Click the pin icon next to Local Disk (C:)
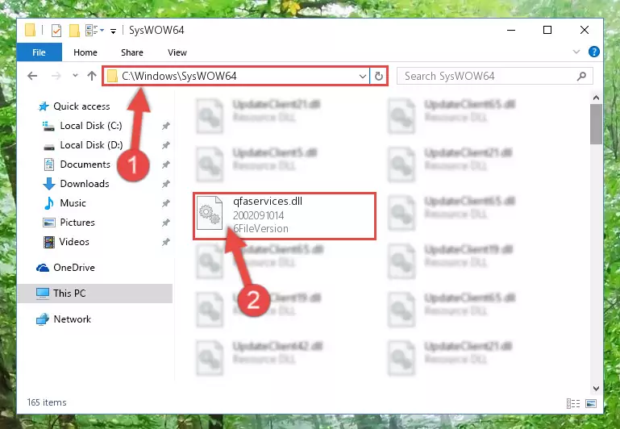The image size is (620, 429). pos(165,126)
